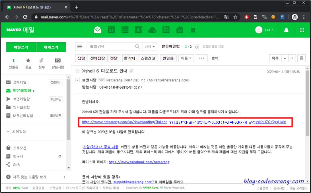311x193 pixels.
Task: Bookmark page with Chrome star icon
Action: click(235, 17)
